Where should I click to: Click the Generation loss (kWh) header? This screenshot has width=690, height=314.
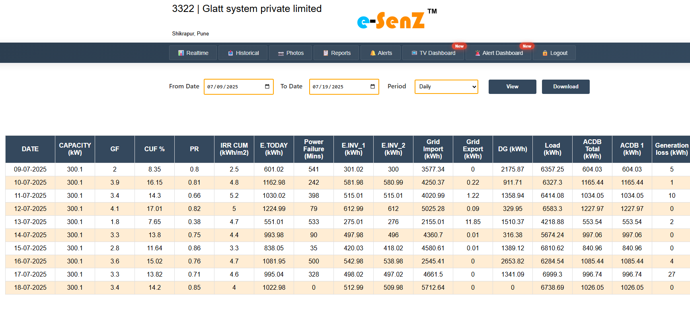point(671,149)
